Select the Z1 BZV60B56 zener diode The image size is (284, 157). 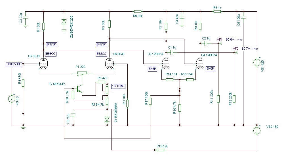[x=107, y=119]
